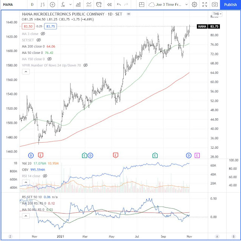Toggle visibility of RSI 14 close indicator

coord(45,176)
